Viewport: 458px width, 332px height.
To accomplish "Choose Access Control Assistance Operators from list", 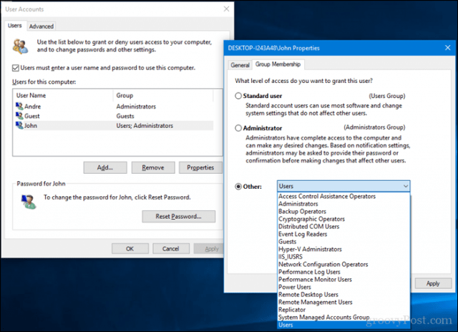I will (x=343, y=196).
